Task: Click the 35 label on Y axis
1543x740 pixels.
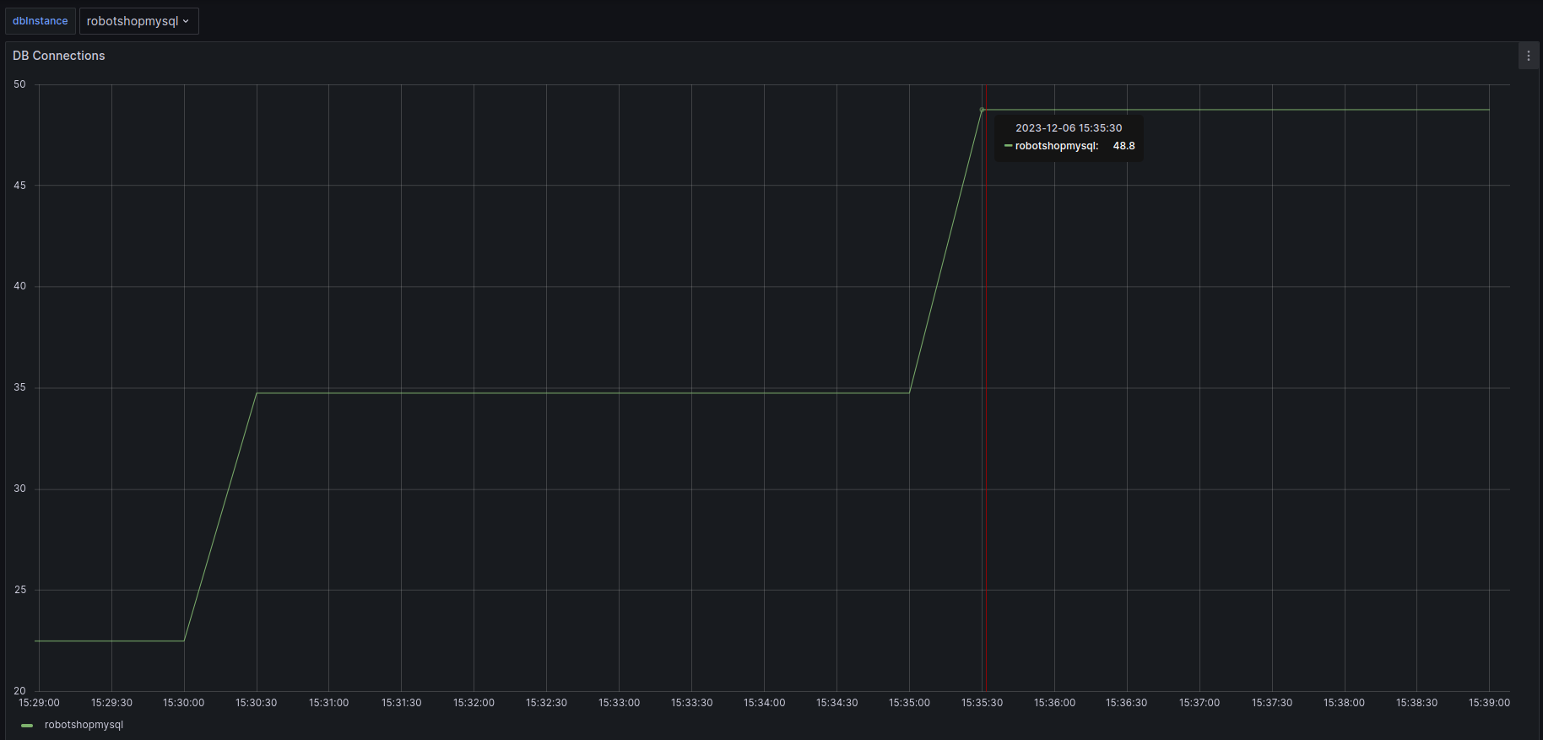Action: [19, 387]
